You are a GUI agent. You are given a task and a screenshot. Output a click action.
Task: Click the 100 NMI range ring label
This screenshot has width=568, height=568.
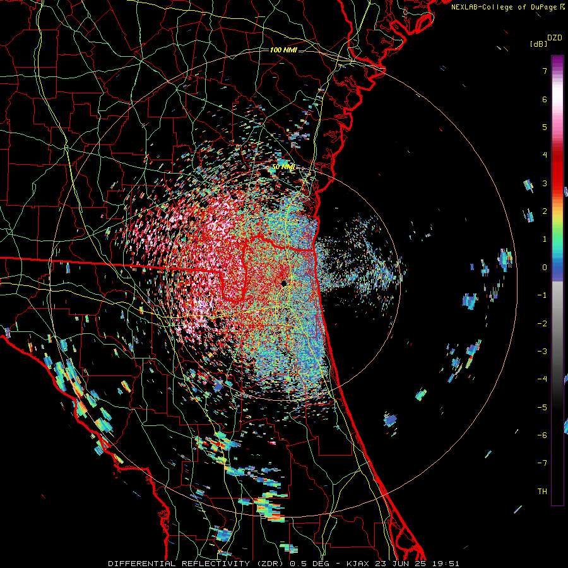coord(283,50)
